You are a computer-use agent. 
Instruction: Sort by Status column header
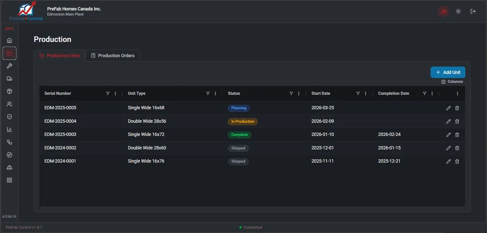pos(234,94)
